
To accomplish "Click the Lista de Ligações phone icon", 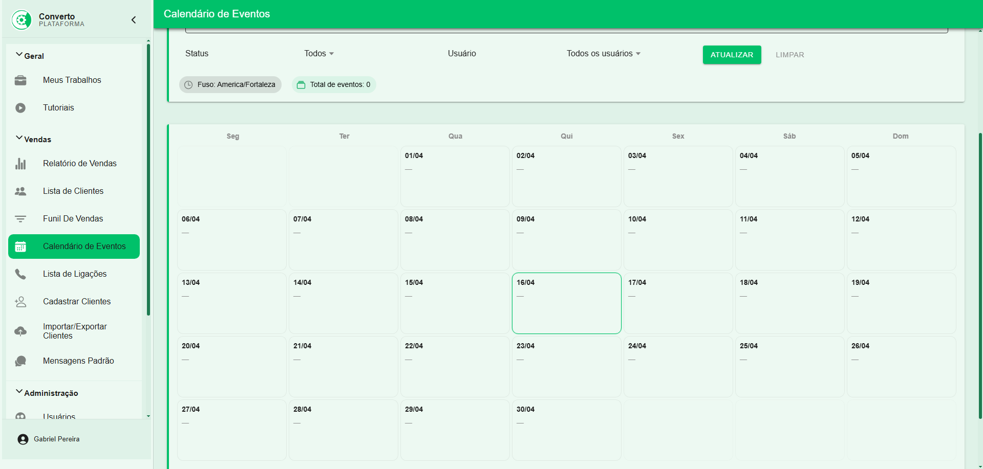I will (20, 274).
